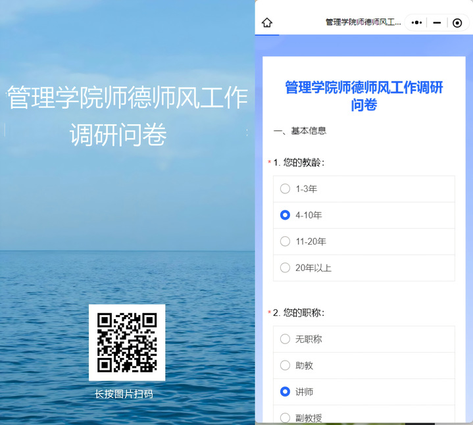Click the blue survey title heading

pos(364,96)
